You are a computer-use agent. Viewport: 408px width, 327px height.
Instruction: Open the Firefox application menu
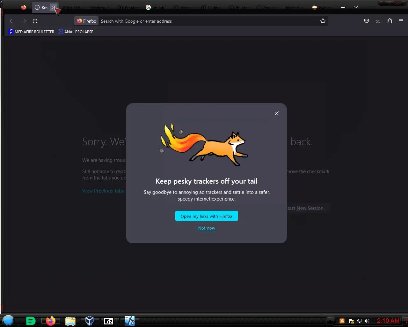[x=401, y=21]
